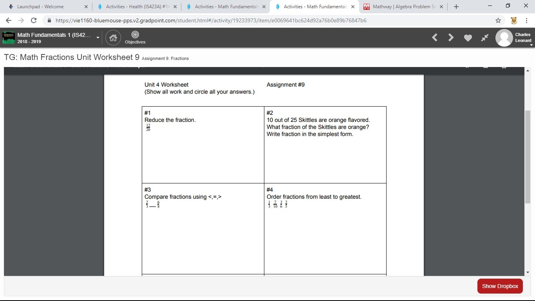View site information via the lock icon
Viewport: 535px width, 301px height.
pyautogui.click(x=49, y=20)
